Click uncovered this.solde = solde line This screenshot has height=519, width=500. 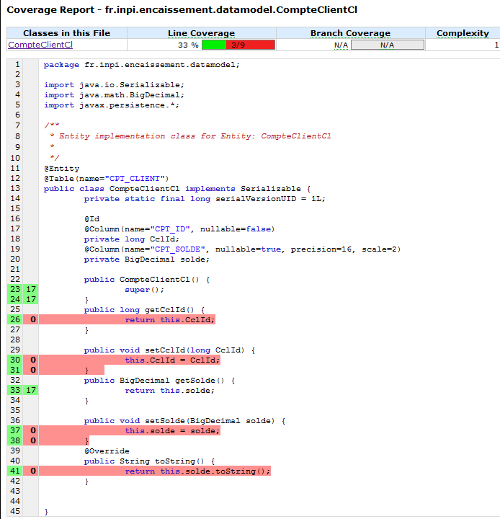[172, 431]
